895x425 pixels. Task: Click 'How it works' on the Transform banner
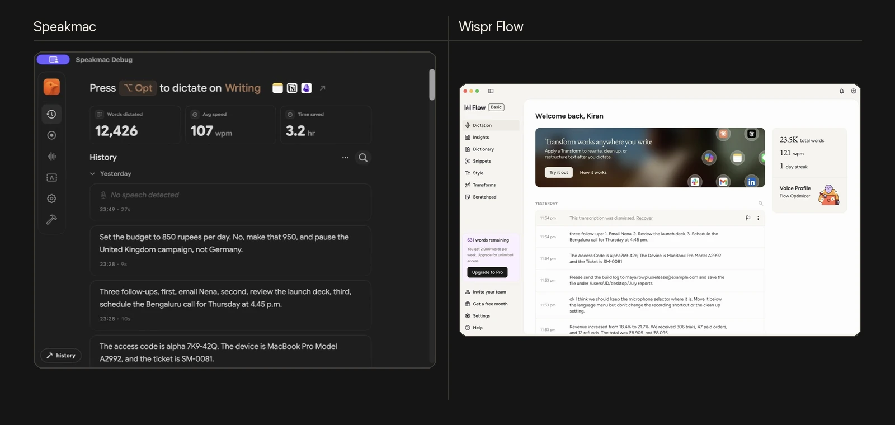pos(593,172)
